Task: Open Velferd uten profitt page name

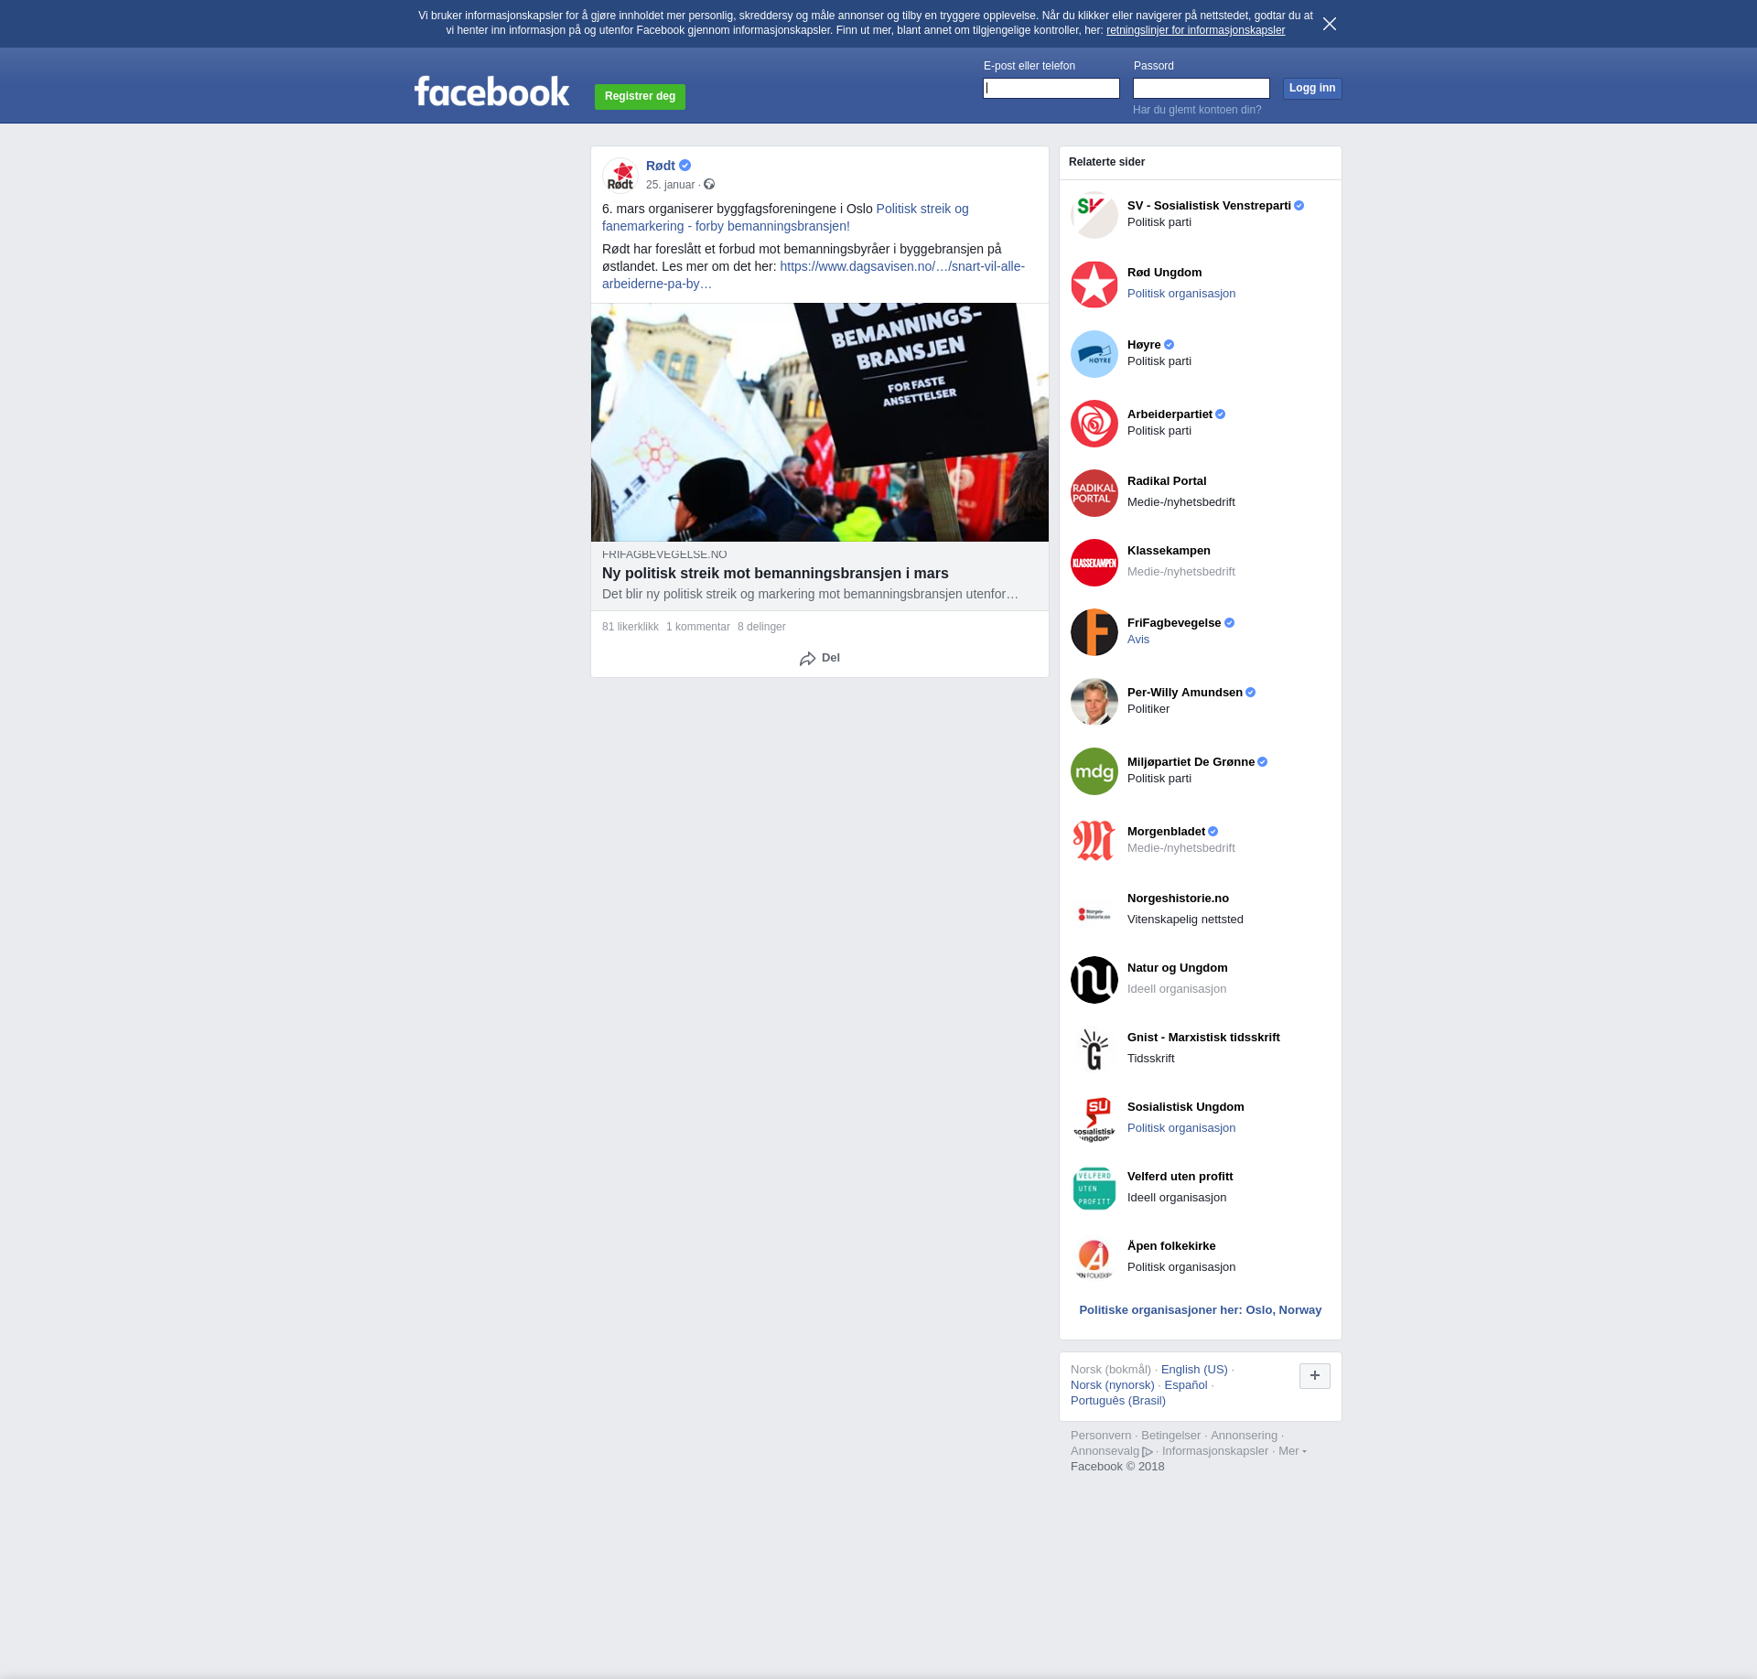Action: click(1180, 1177)
